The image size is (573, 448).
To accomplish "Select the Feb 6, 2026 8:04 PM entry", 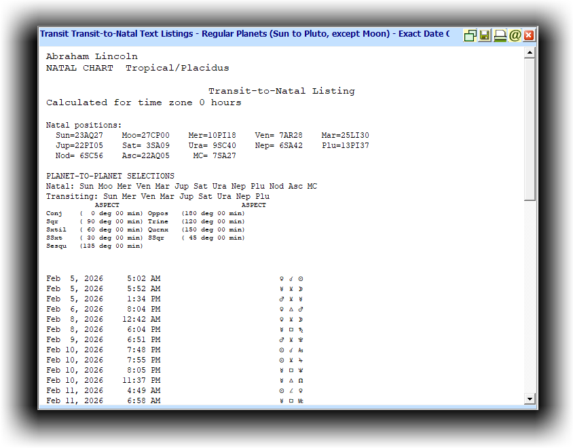I will [103, 309].
